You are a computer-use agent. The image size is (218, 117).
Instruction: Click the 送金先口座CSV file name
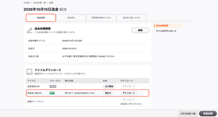click(34, 93)
